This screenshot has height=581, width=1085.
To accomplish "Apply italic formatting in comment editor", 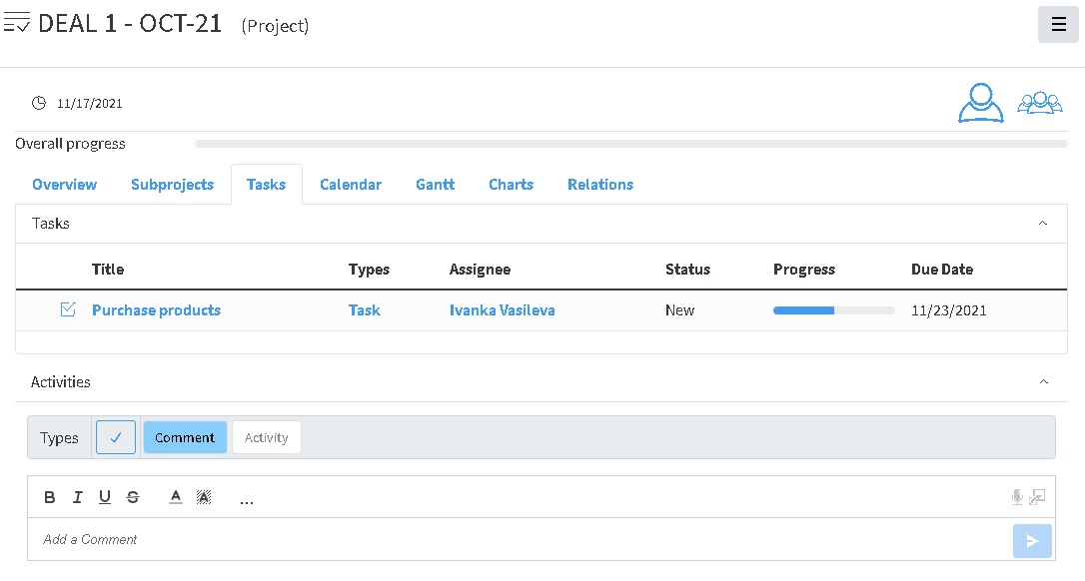I will pos(77,497).
